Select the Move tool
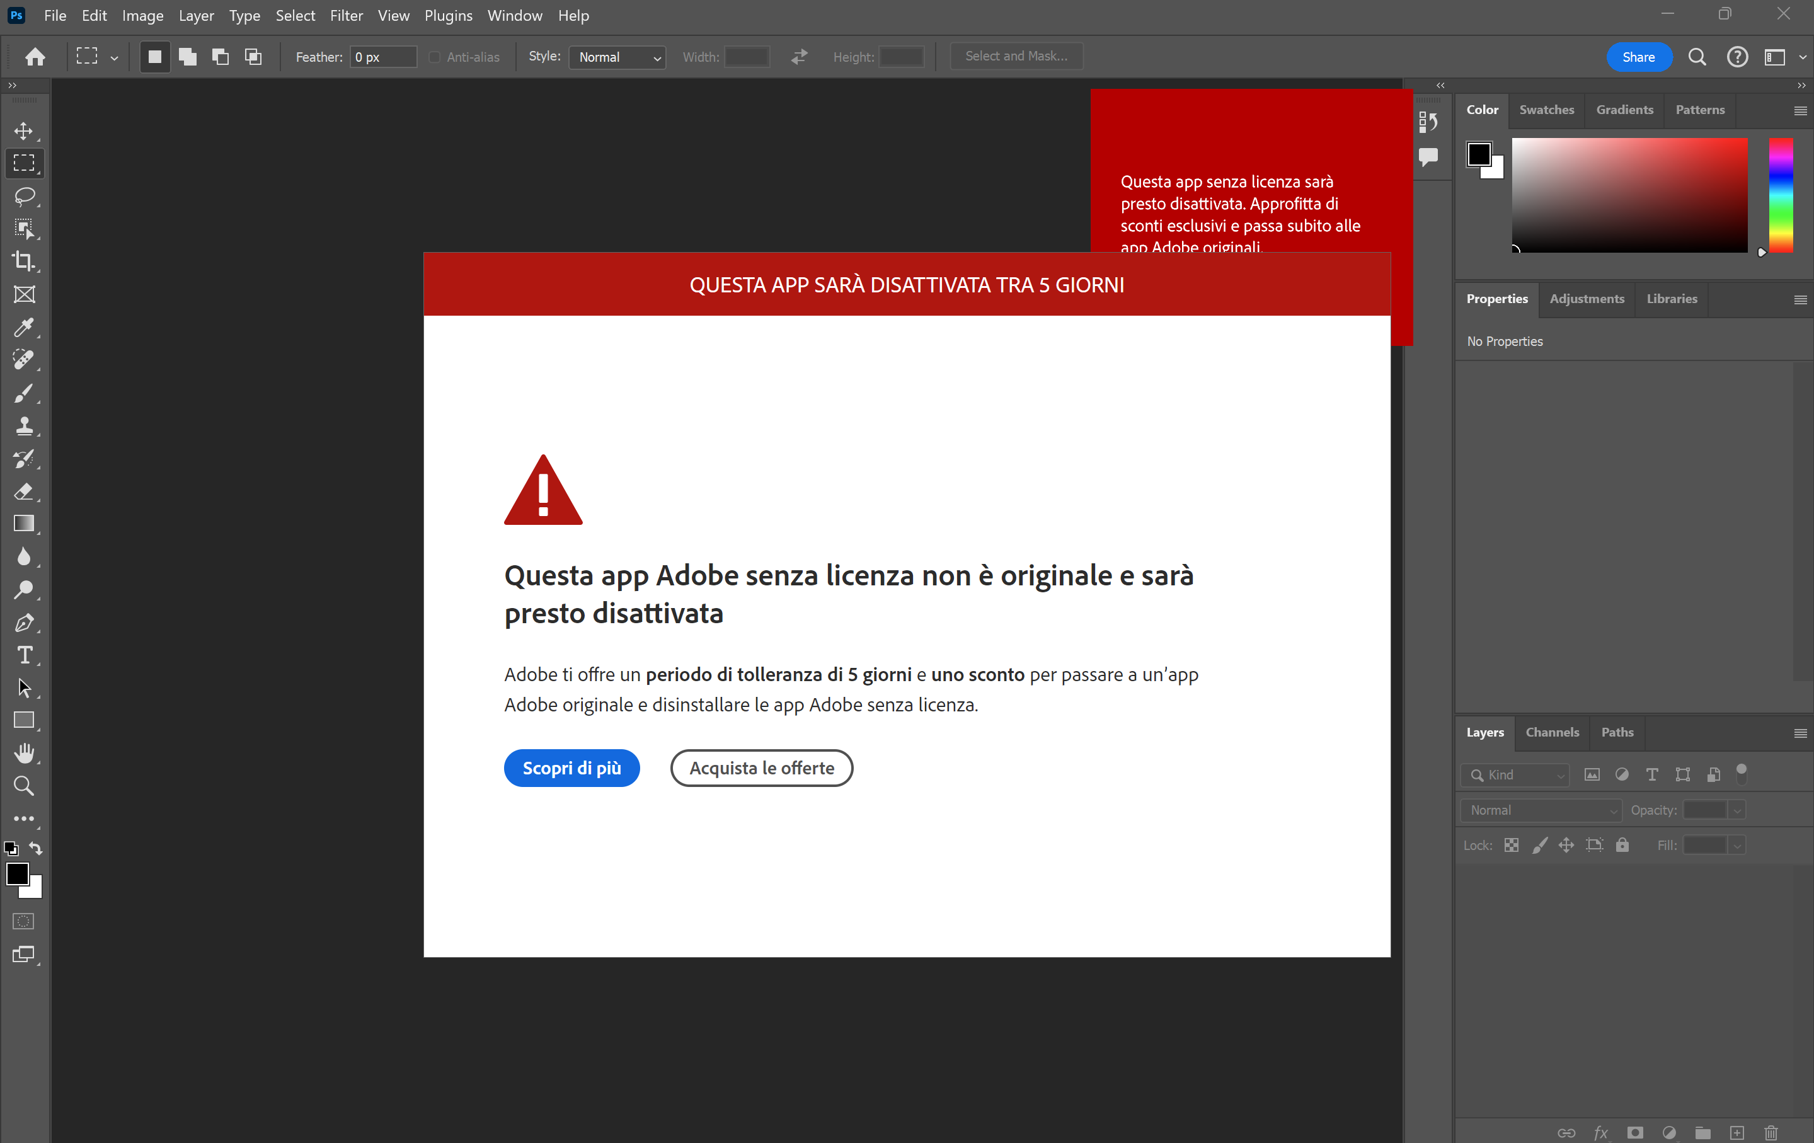This screenshot has width=1814, height=1143. pyautogui.click(x=24, y=131)
